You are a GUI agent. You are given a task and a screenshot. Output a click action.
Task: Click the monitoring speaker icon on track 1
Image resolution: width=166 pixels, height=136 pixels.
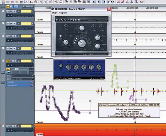point(11,15)
